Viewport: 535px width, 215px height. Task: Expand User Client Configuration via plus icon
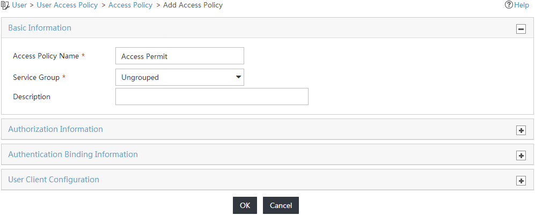point(521,181)
